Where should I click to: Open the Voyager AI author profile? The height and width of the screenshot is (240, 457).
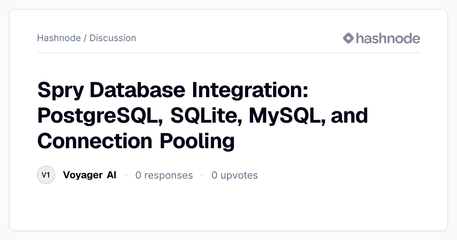pos(89,175)
